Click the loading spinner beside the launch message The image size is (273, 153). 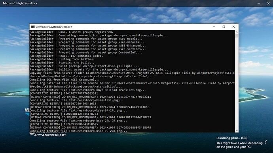[266, 142]
